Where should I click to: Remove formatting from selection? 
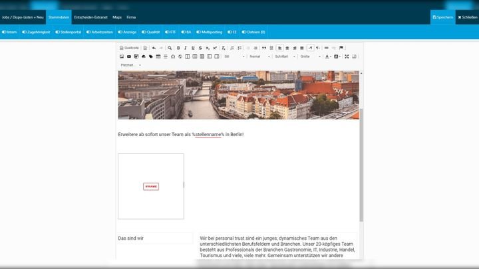pos(224,48)
